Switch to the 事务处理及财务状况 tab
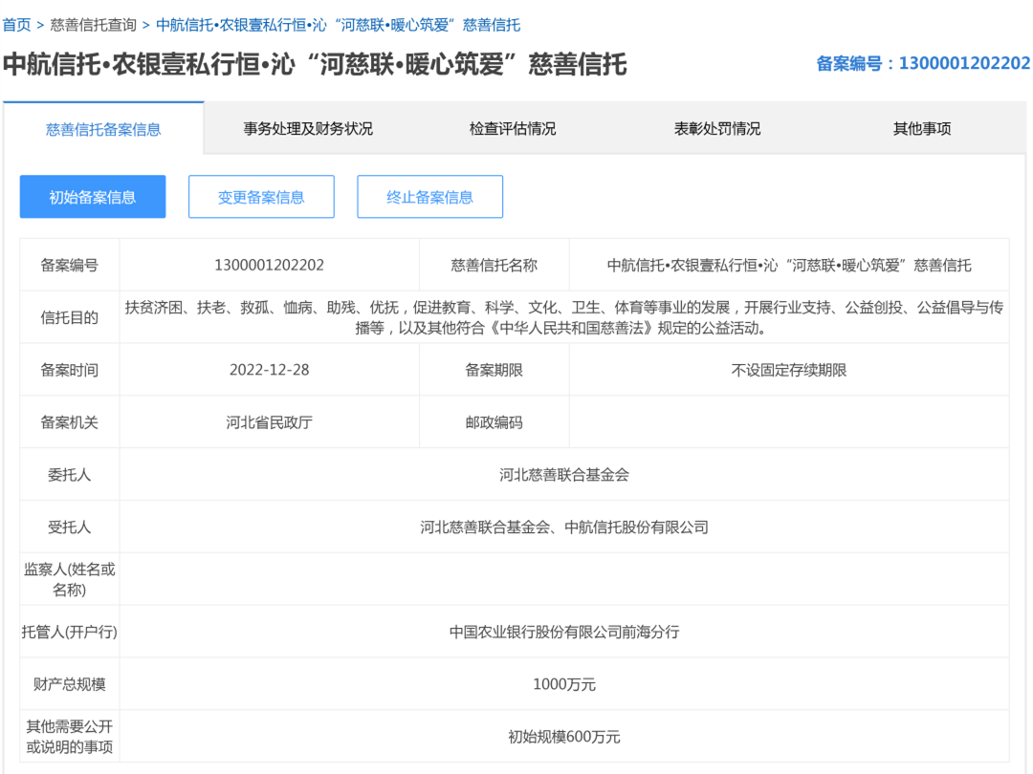The height and width of the screenshot is (774, 1033). pos(308,129)
